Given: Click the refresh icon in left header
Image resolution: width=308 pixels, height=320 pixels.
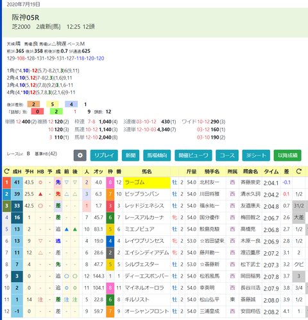Looking at the screenshot, I should click(x=6, y=172).
